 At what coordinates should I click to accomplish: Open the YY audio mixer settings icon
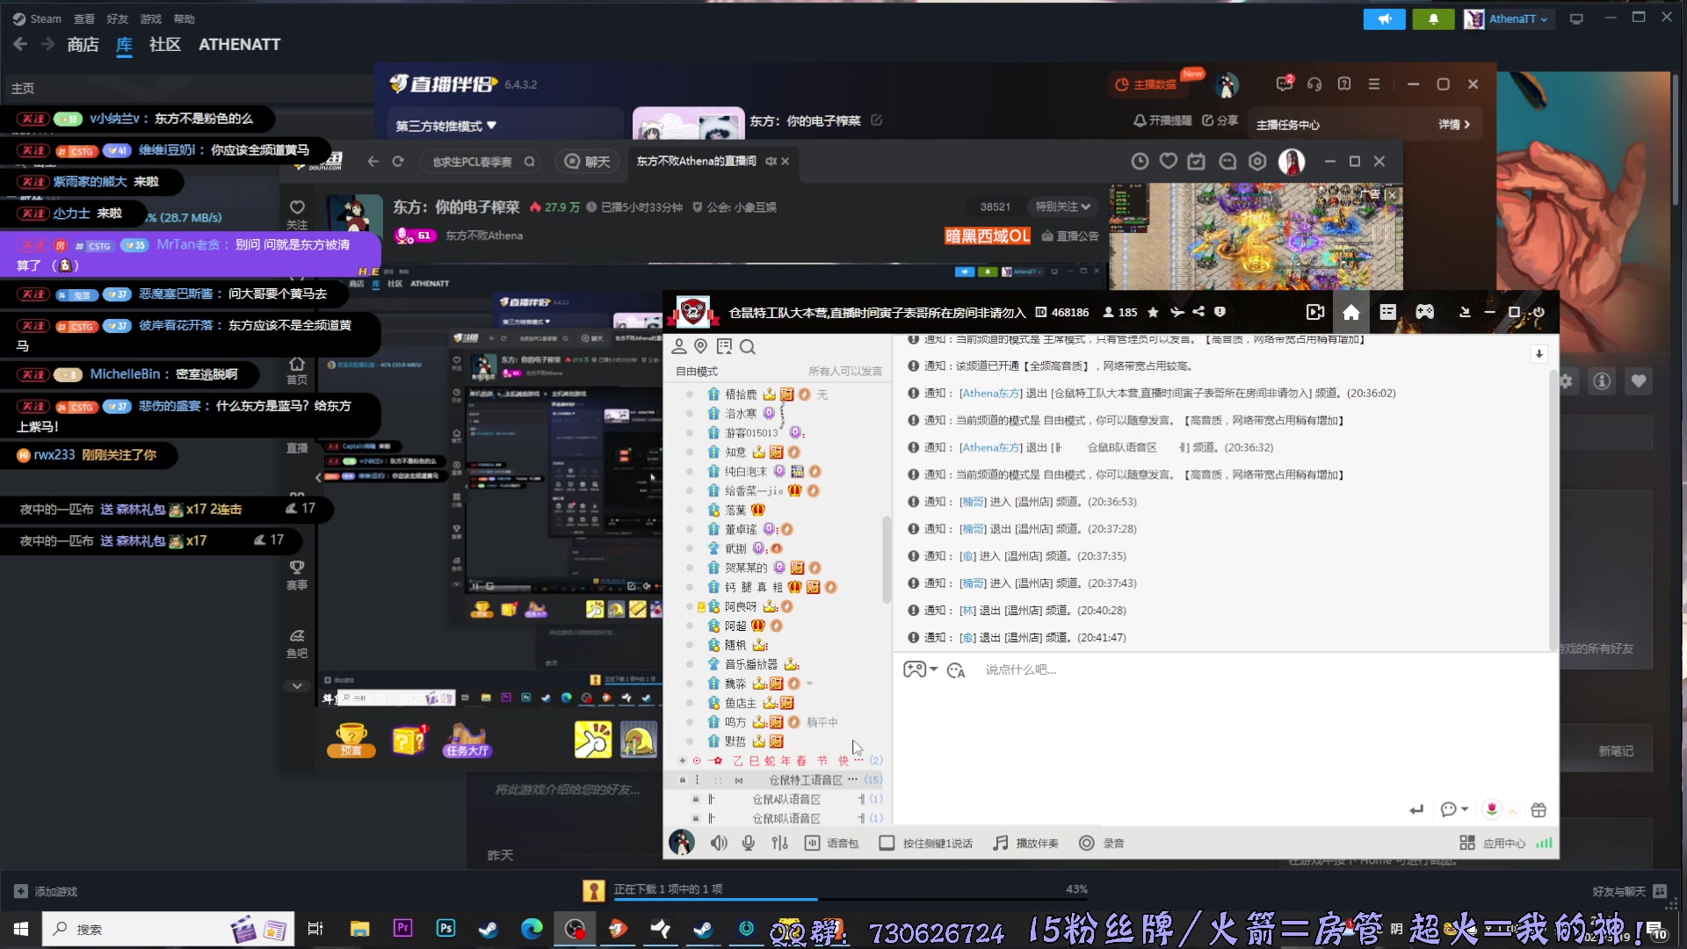point(779,843)
